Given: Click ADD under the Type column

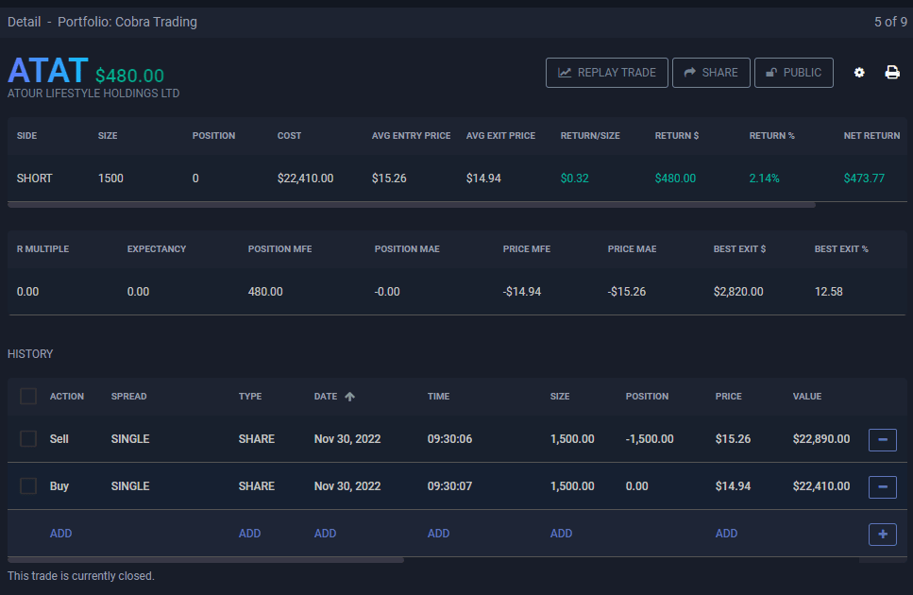Looking at the screenshot, I should [x=249, y=534].
